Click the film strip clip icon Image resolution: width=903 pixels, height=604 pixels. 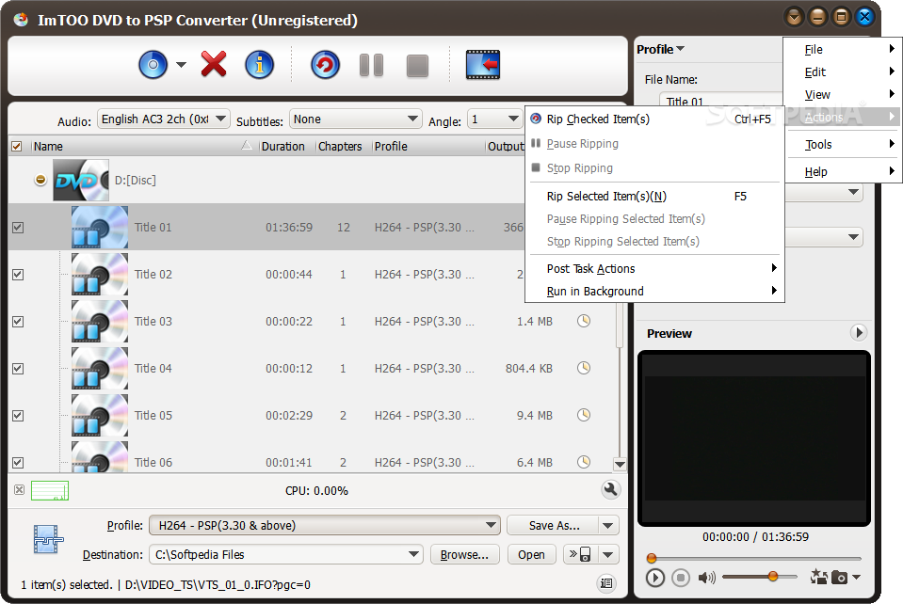click(x=483, y=64)
